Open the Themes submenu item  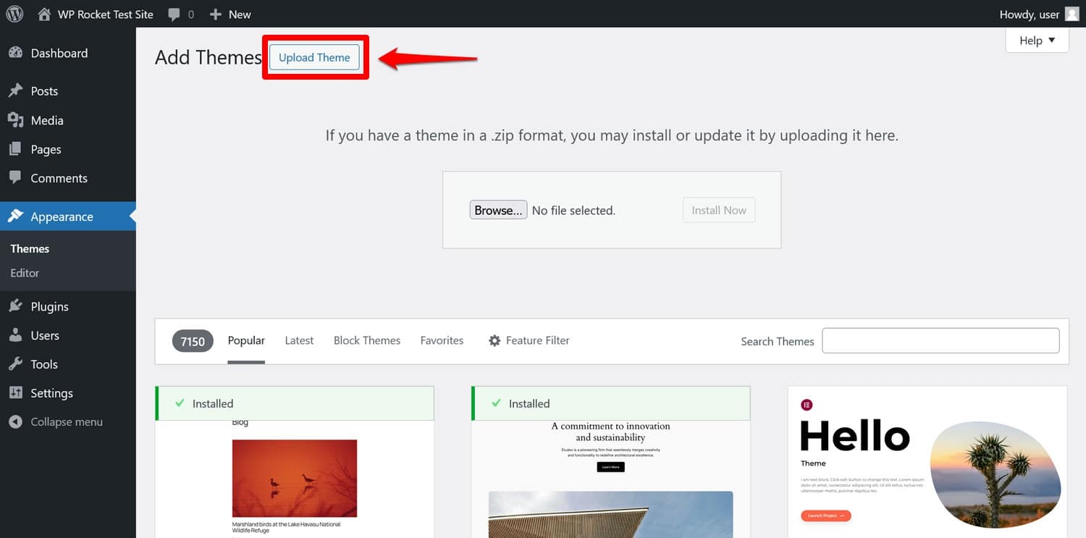[30, 248]
